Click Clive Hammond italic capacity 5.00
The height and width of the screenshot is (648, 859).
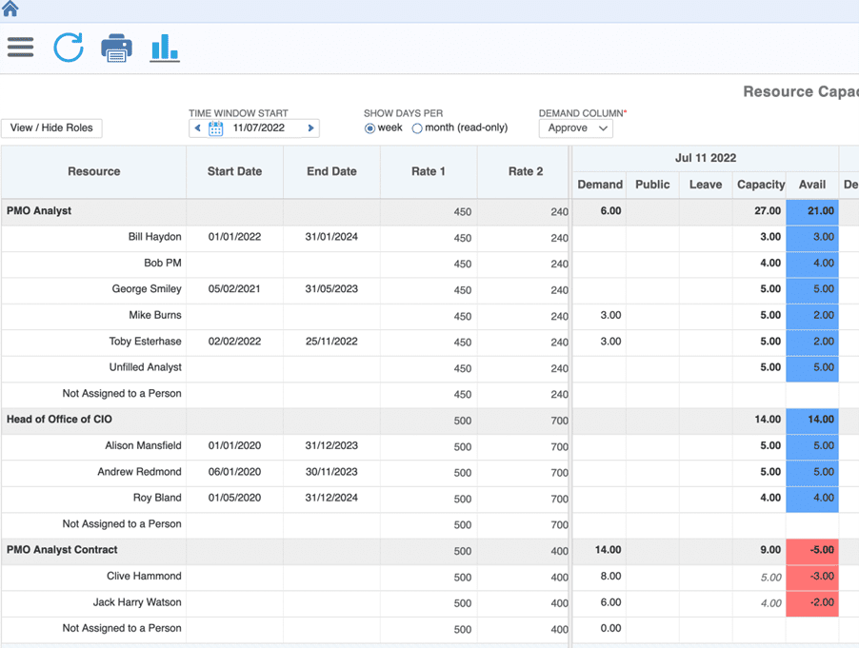click(770, 578)
